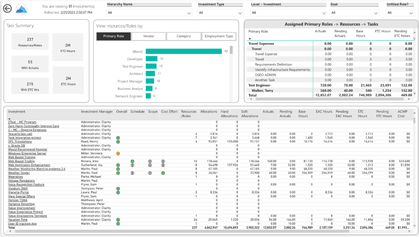Select the Test Engineer bar in chart
This screenshot has width=419, height=237.
(151, 66)
